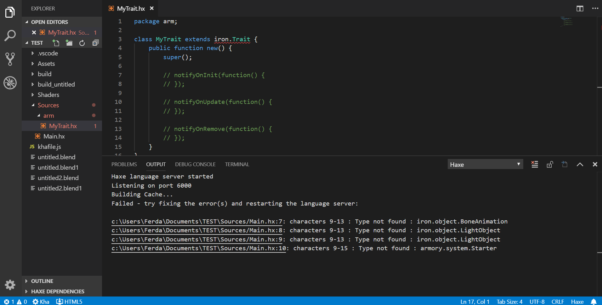Open the Source Control view

click(10, 59)
